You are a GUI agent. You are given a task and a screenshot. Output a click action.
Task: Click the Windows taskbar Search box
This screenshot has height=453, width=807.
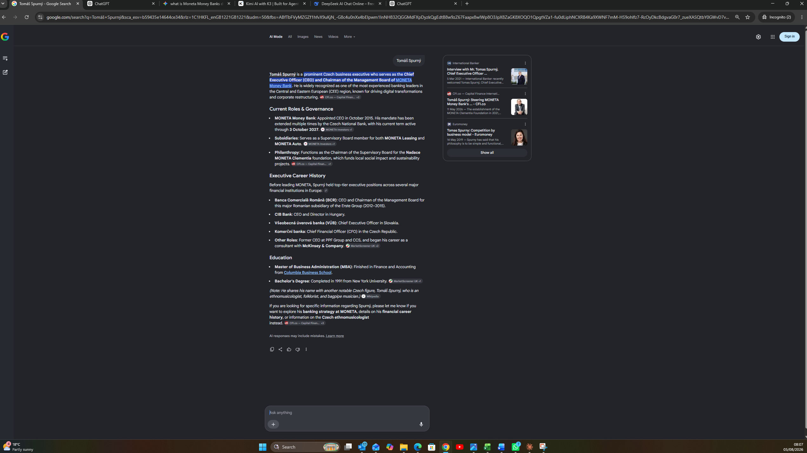click(x=305, y=447)
